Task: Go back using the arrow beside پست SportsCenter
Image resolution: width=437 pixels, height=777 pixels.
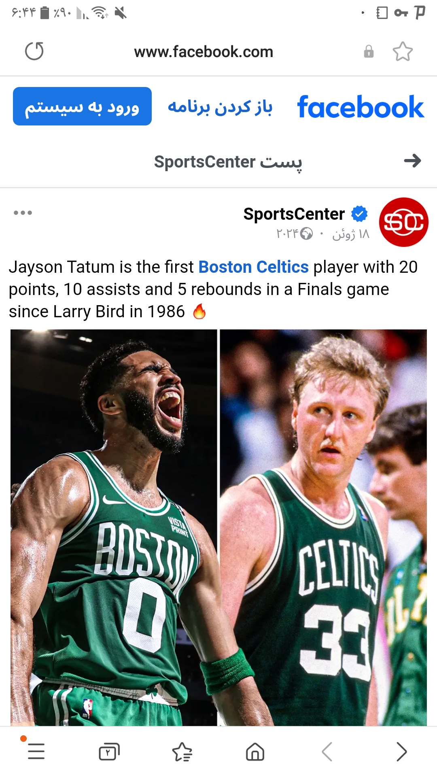Action: pyautogui.click(x=412, y=161)
